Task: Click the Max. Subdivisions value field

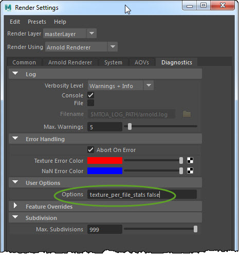Action: pyautogui.click(x=105, y=229)
